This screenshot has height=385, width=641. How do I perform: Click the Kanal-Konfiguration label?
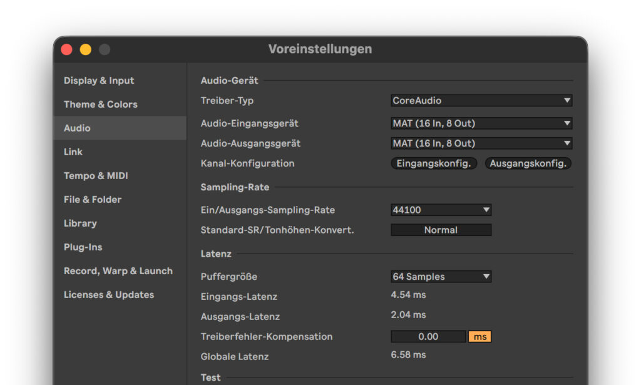247,163
